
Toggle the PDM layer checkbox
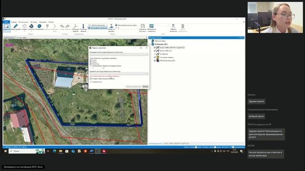[x=155, y=61]
